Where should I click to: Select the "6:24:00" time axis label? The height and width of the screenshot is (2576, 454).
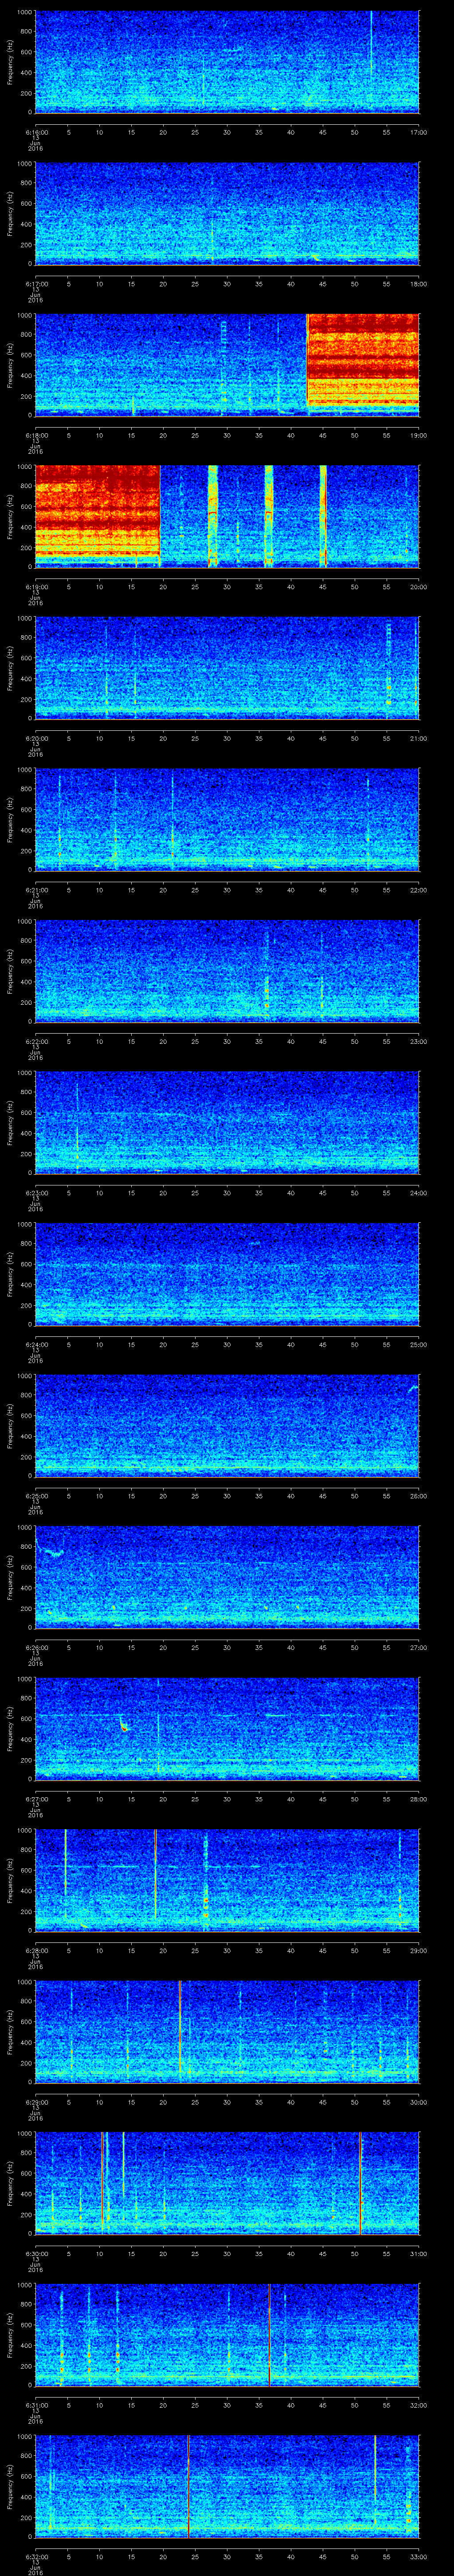(x=36, y=1344)
